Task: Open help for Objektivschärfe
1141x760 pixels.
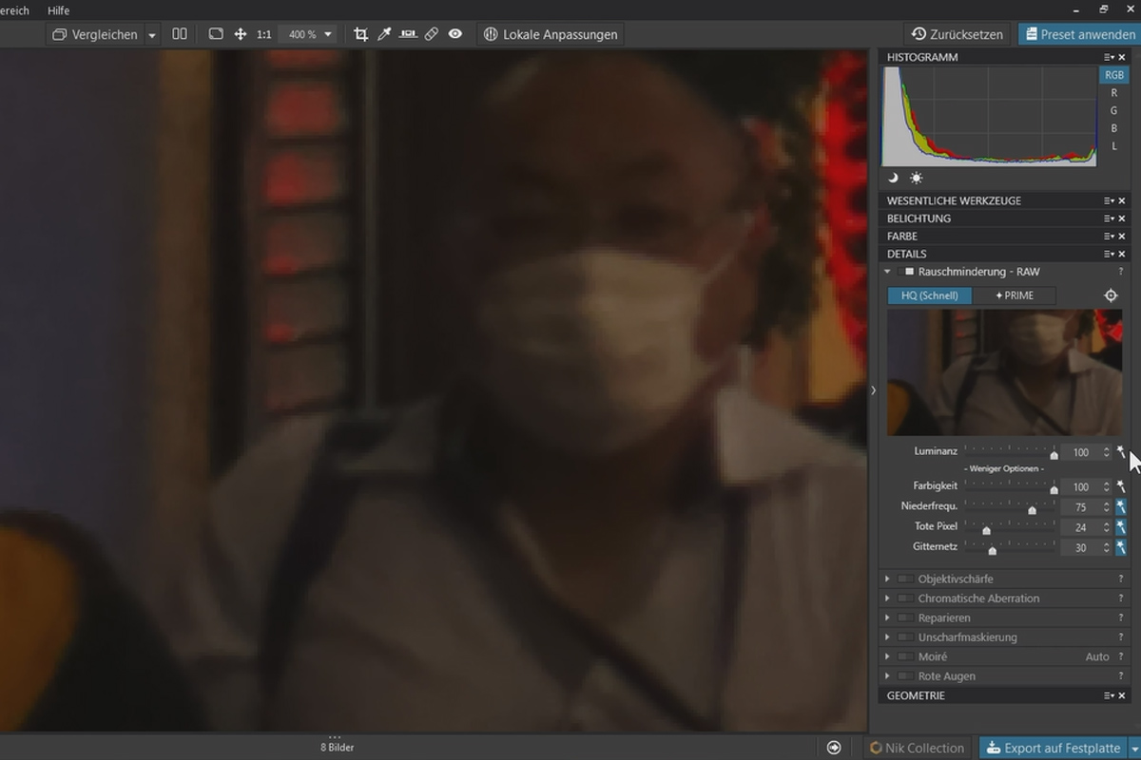Action: (1121, 579)
